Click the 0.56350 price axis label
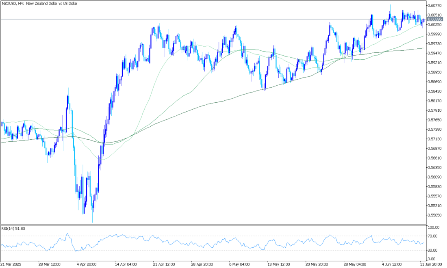The width and height of the screenshot is (447, 268). point(435,167)
